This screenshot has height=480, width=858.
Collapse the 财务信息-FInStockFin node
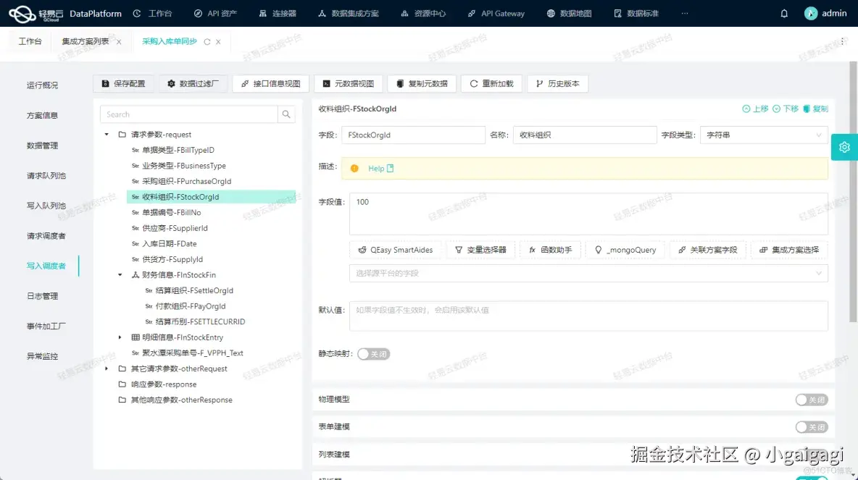120,275
